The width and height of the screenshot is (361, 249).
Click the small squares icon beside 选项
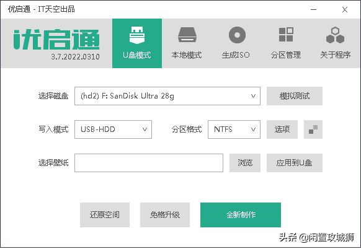[x=313, y=129]
